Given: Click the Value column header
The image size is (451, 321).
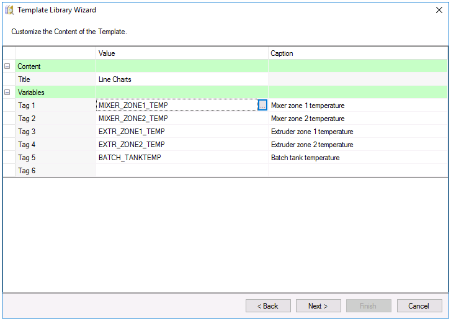Looking at the screenshot, I should point(182,53).
